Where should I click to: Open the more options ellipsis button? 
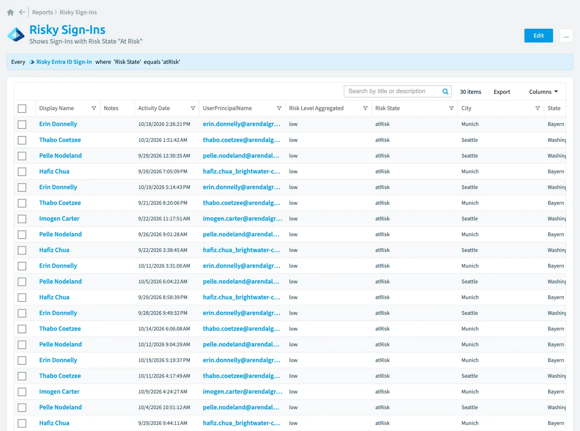pos(566,36)
